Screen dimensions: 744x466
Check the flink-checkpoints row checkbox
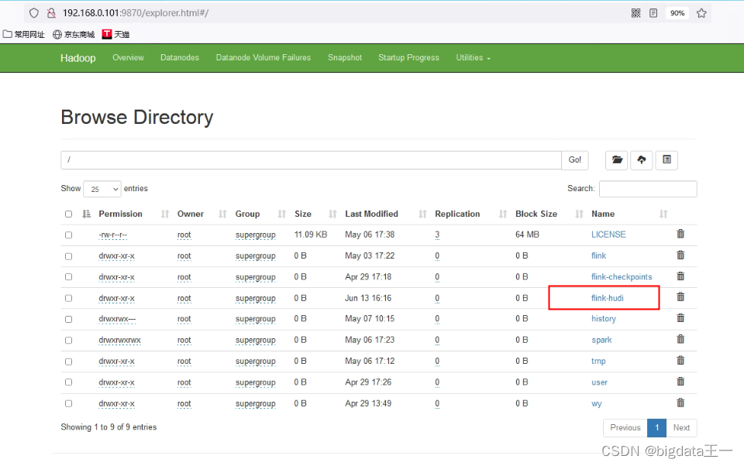(x=69, y=277)
